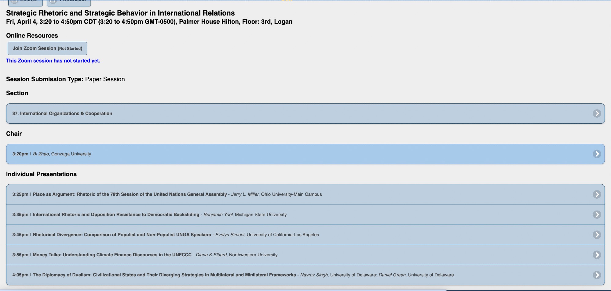Open The Diplomacy of Dualism presentation title
Image resolution: width=611 pixels, height=291 pixels.
click(x=164, y=275)
